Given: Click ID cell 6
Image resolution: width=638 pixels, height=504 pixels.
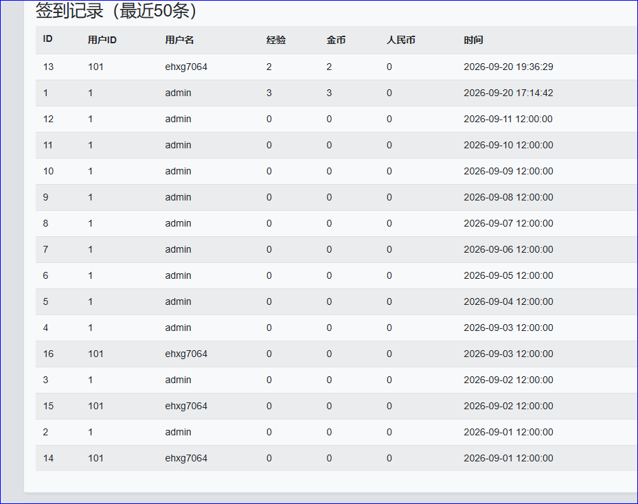Looking at the screenshot, I should pyautogui.click(x=45, y=275).
